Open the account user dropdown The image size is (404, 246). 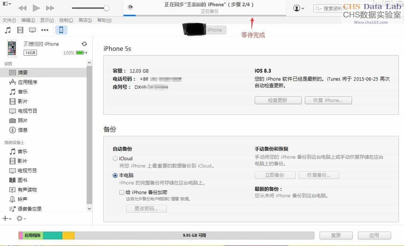299,8
